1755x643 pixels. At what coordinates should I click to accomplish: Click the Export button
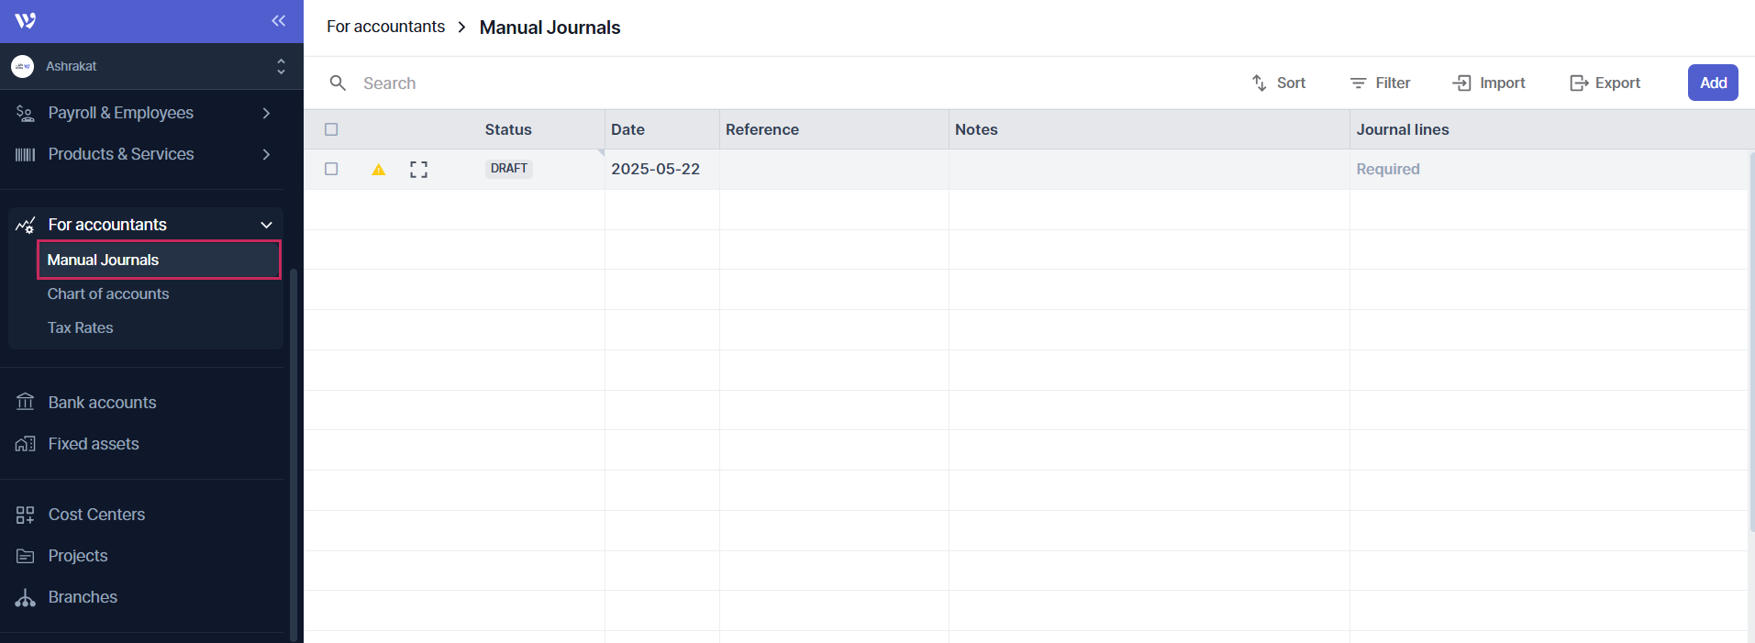pyautogui.click(x=1605, y=83)
